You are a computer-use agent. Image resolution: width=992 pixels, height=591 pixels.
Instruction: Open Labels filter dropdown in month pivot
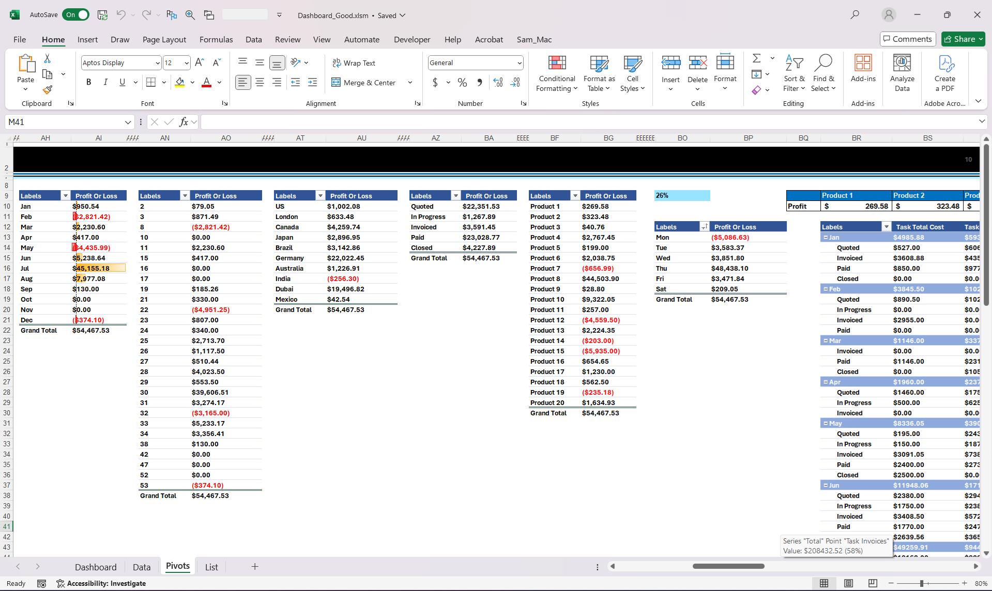[x=65, y=196]
